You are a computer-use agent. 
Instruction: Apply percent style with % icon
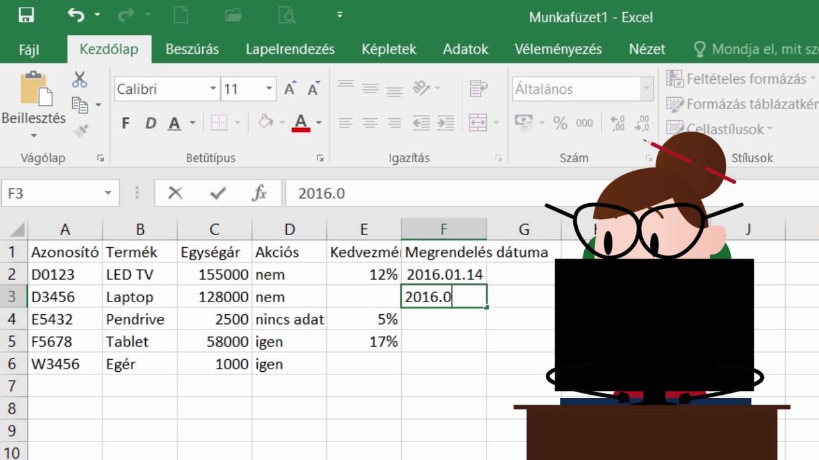(561, 123)
